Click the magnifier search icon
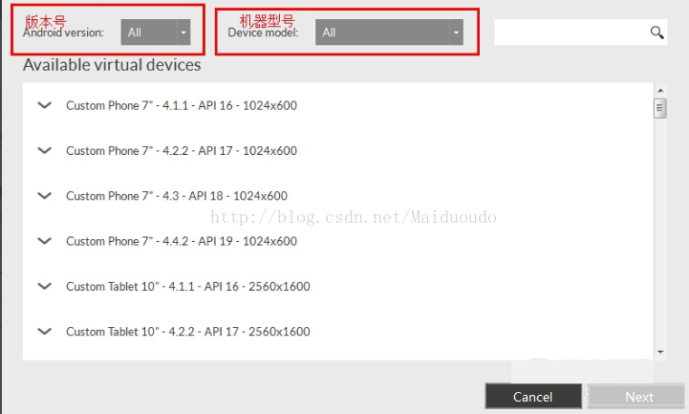689x414 pixels. [x=657, y=33]
